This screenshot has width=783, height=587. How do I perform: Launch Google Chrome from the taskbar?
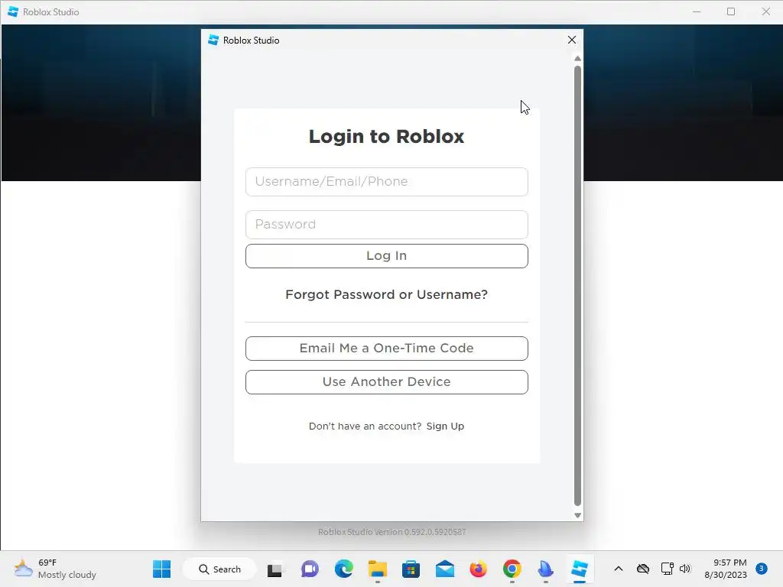[512, 569]
